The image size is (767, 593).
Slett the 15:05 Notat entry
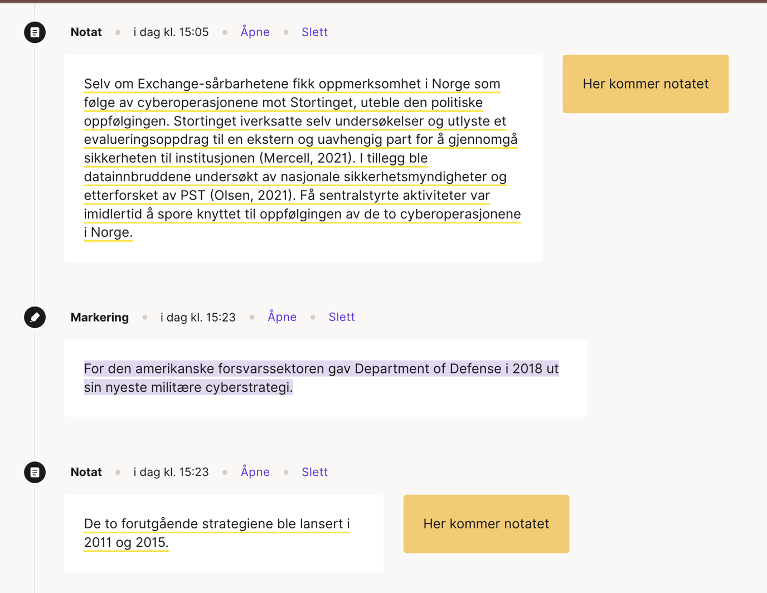[x=314, y=32]
